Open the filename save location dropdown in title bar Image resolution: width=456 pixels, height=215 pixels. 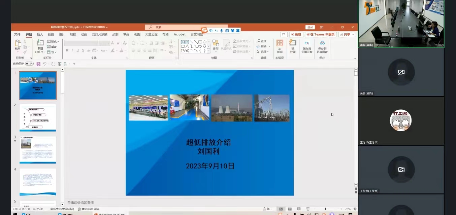click(x=107, y=27)
